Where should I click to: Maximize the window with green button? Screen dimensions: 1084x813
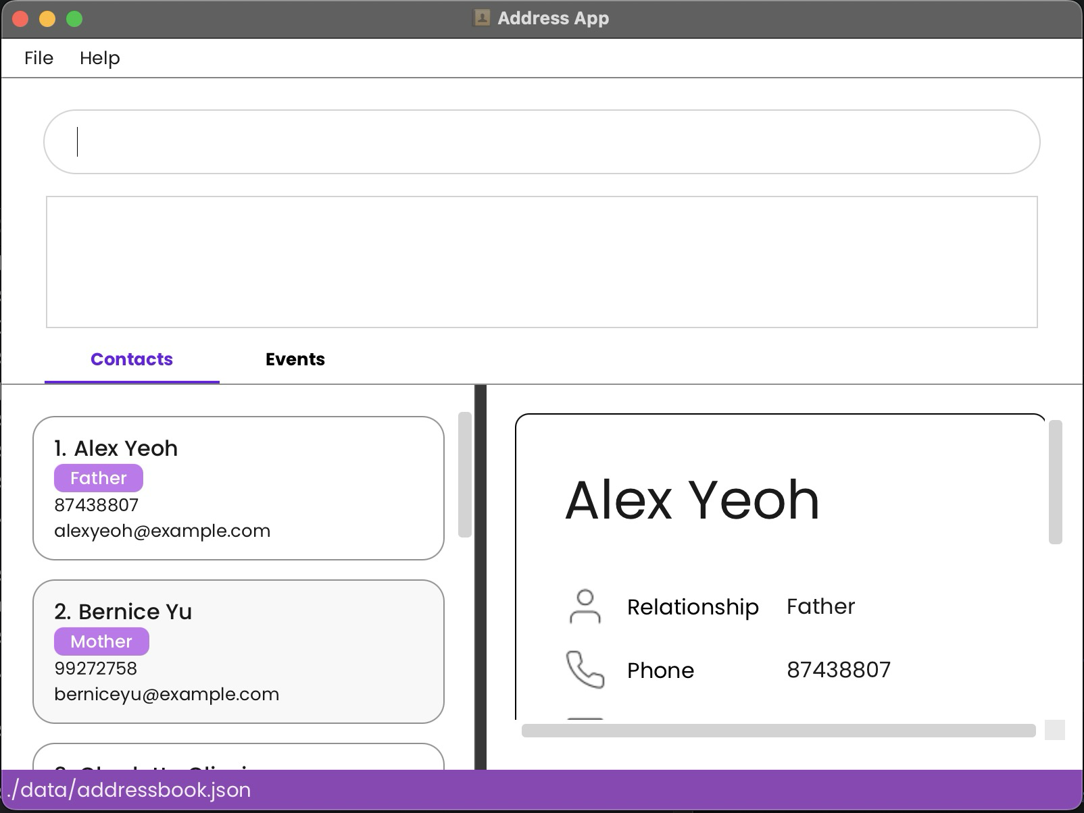click(74, 19)
